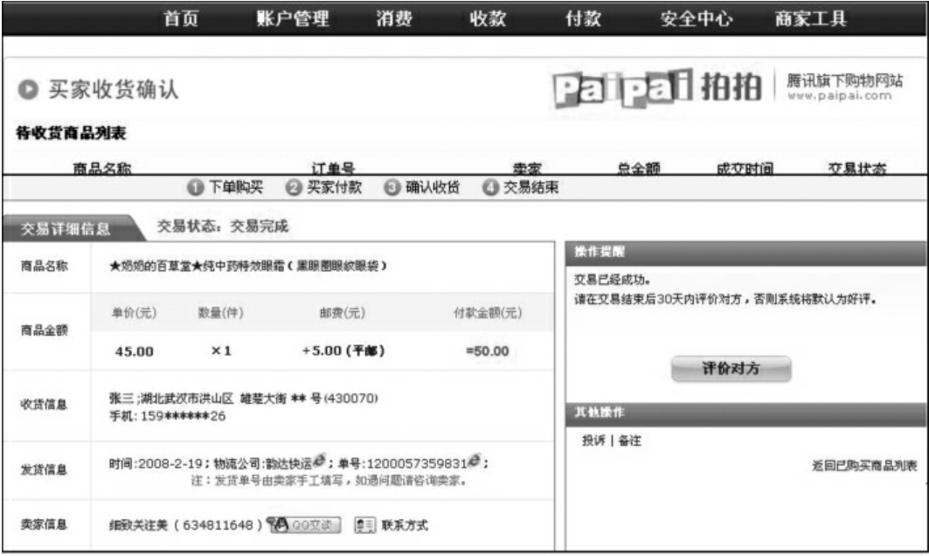
Task: Click the www.paipai.com address text
Action: 839,95
